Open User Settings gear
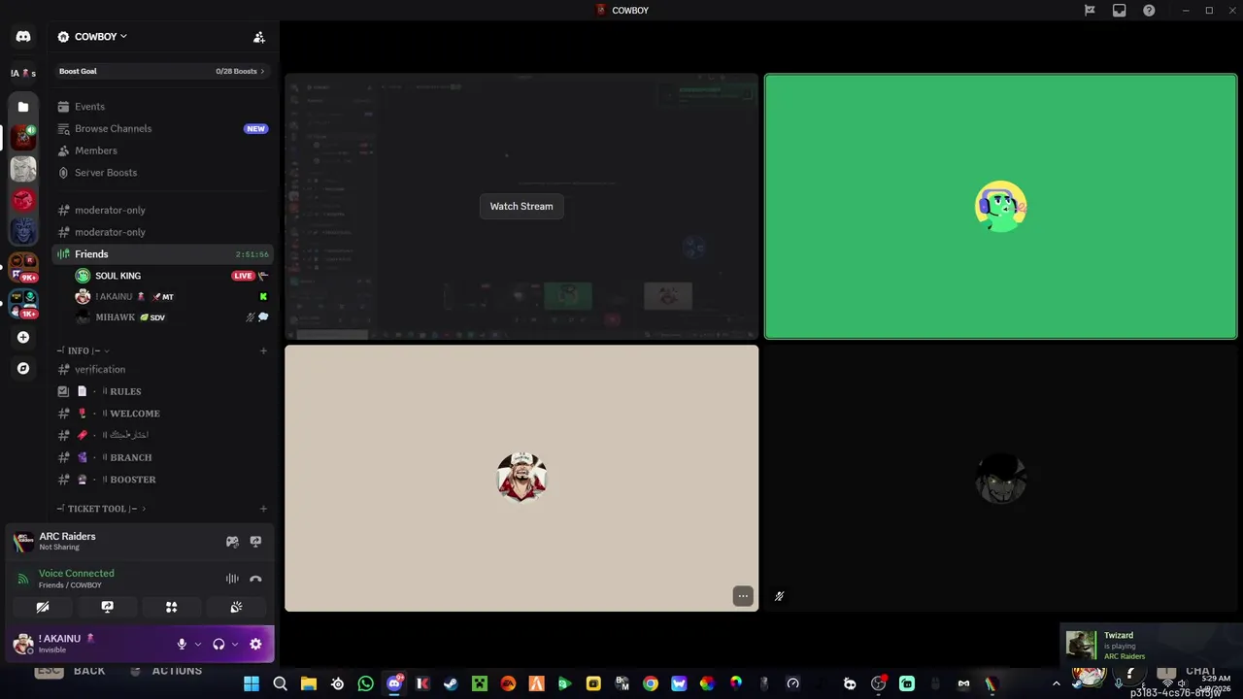The height and width of the screenshot is (699, 1243). (255, 644)
